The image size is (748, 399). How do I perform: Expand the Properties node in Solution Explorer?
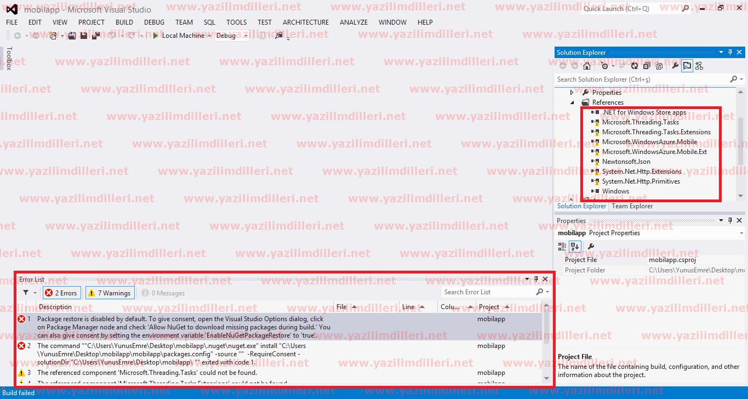point(572,93)
